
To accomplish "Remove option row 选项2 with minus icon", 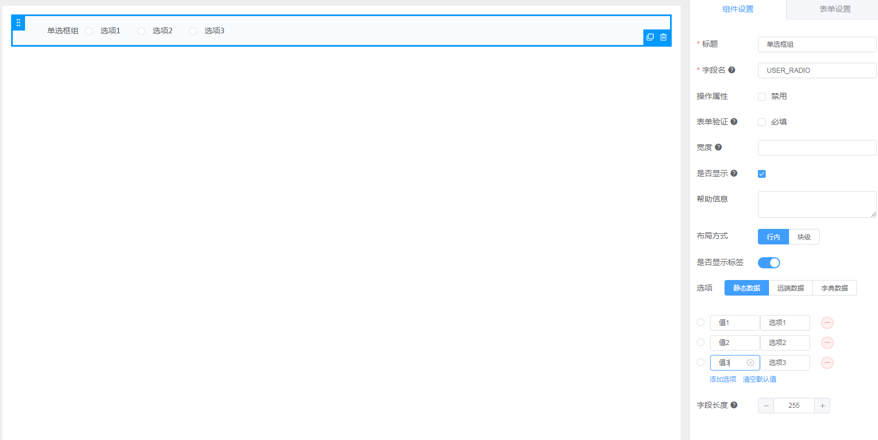I will [x=827, y=343].
